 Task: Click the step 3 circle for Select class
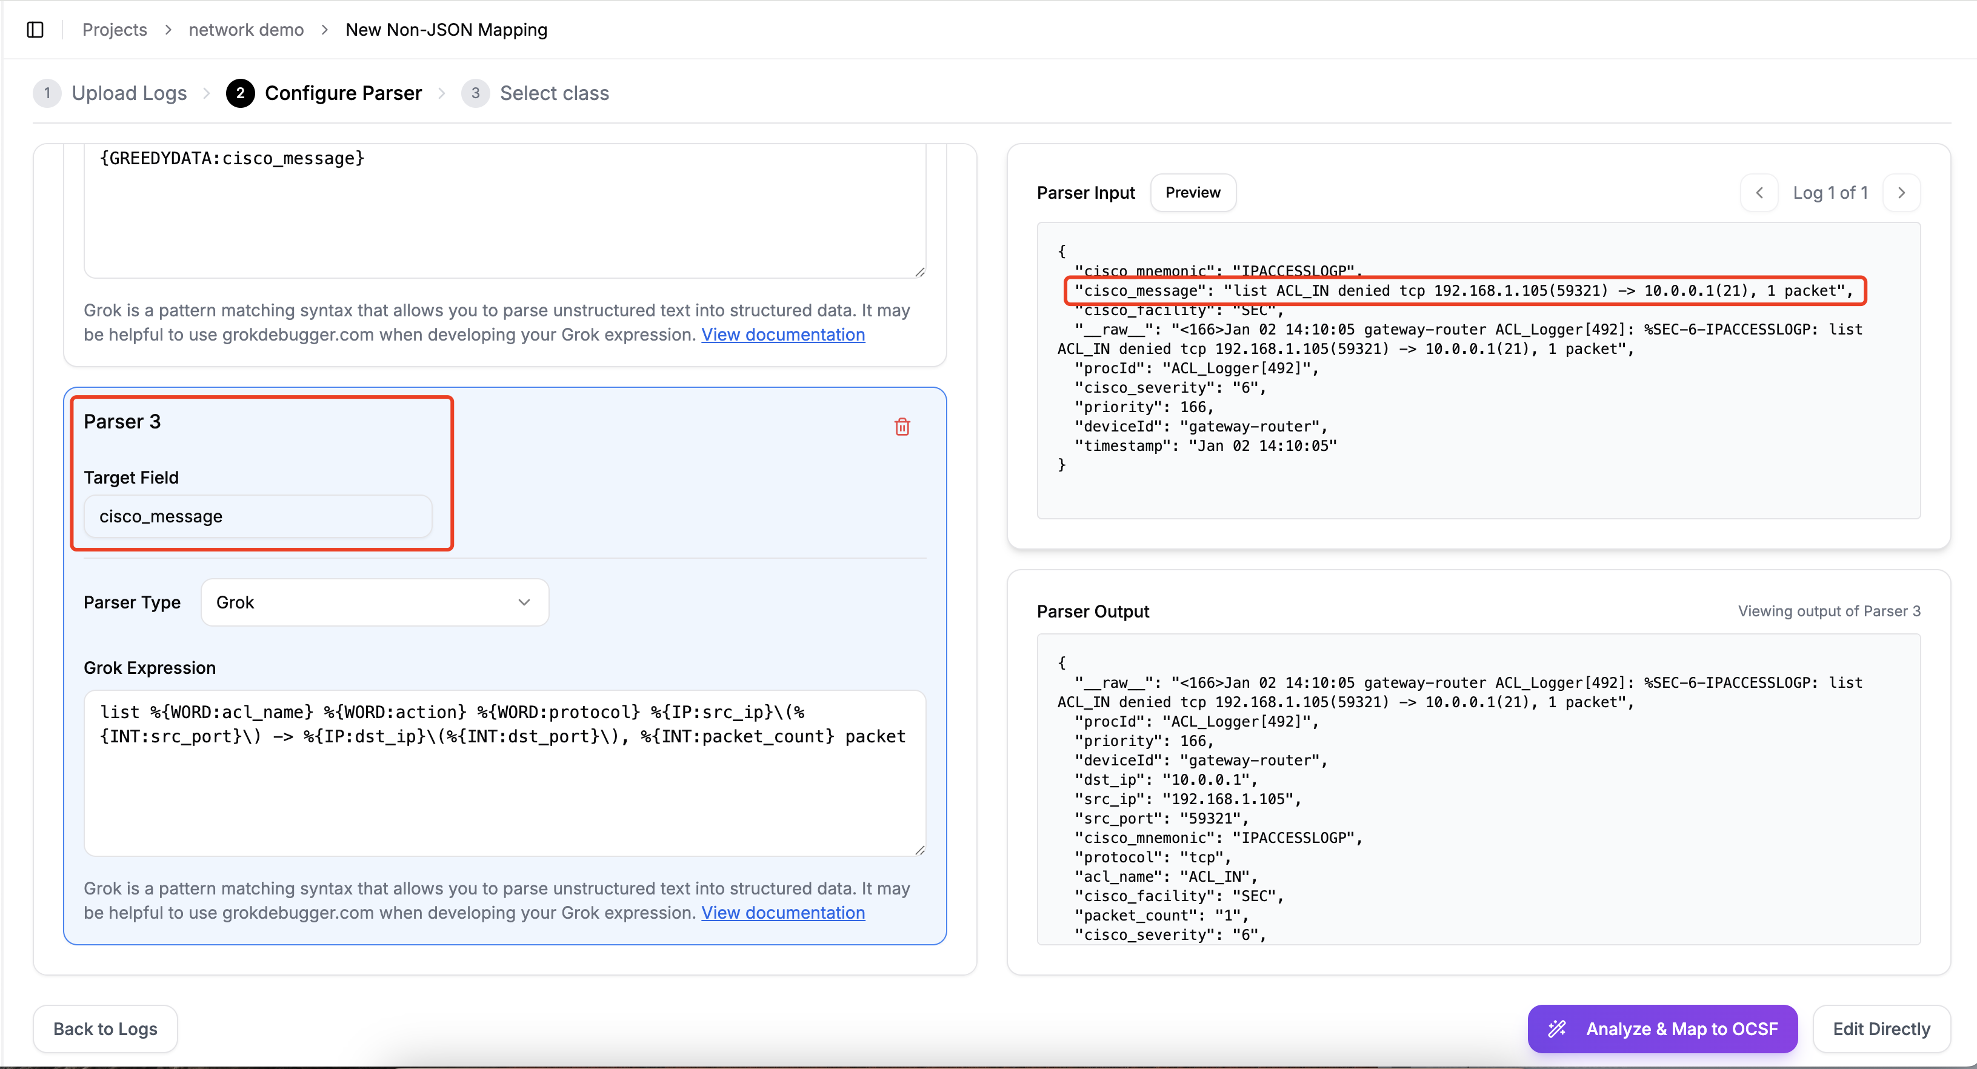pyautogui.click(x=475, y=93)
